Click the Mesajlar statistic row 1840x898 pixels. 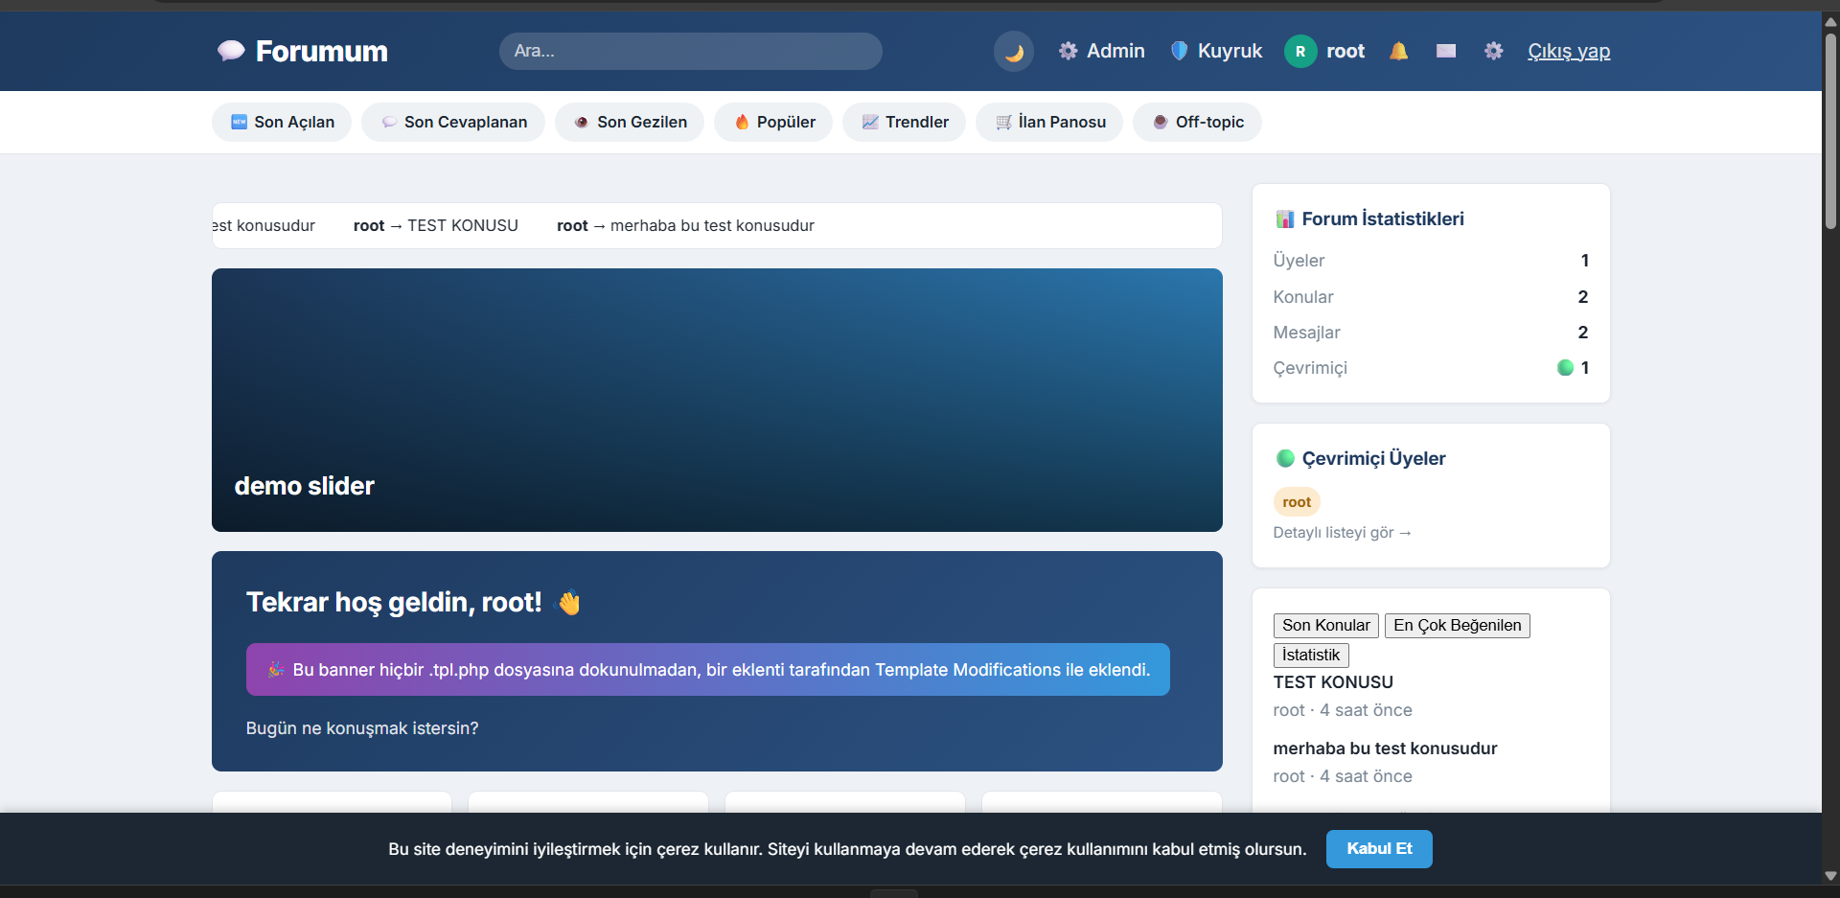pos(1431,333)
